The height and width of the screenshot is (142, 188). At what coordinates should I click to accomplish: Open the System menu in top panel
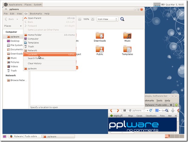pyautogui.click(x=38, y=5)
